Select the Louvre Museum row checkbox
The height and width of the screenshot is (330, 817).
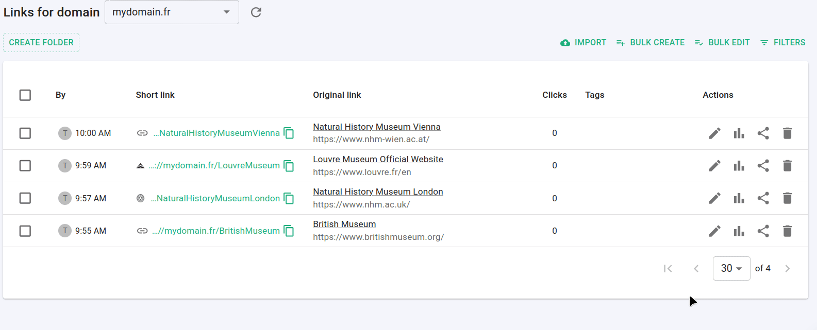pos(25,166)
